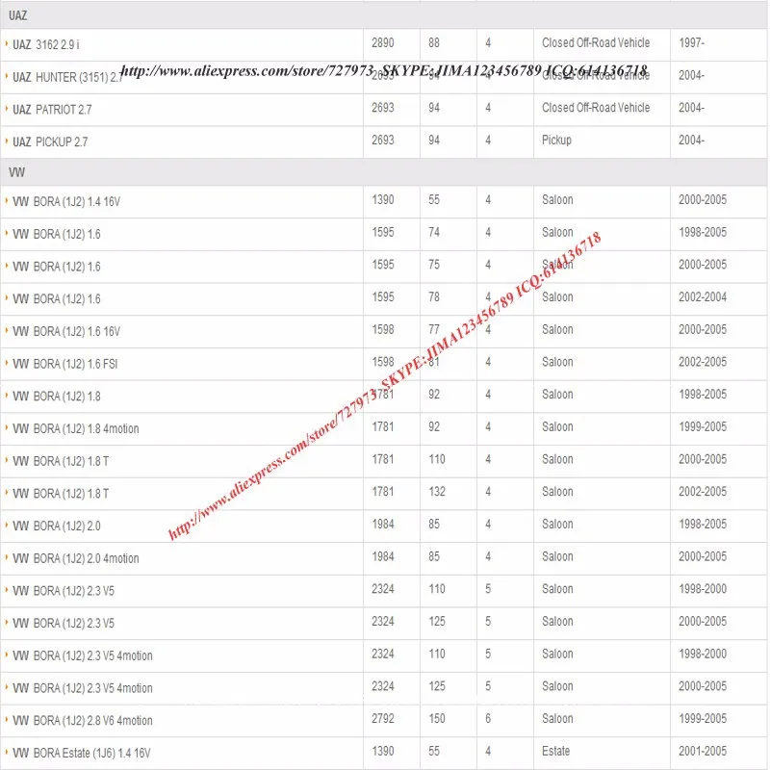Select 2000-2005 year in the 1.4 16V saloon row
Screen dimensions: 770x770
pos(703,200)
